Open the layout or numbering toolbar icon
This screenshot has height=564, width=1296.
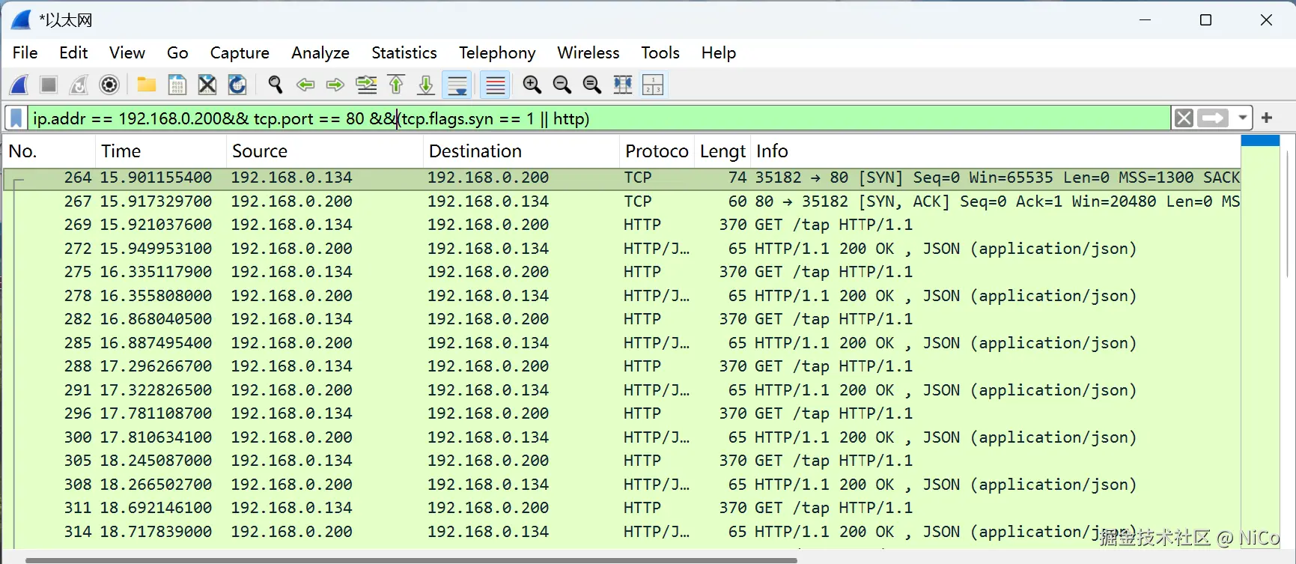[x=653, y=85]
